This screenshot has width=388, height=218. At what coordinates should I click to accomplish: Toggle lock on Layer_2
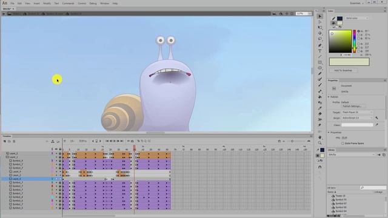click(60, 153)
